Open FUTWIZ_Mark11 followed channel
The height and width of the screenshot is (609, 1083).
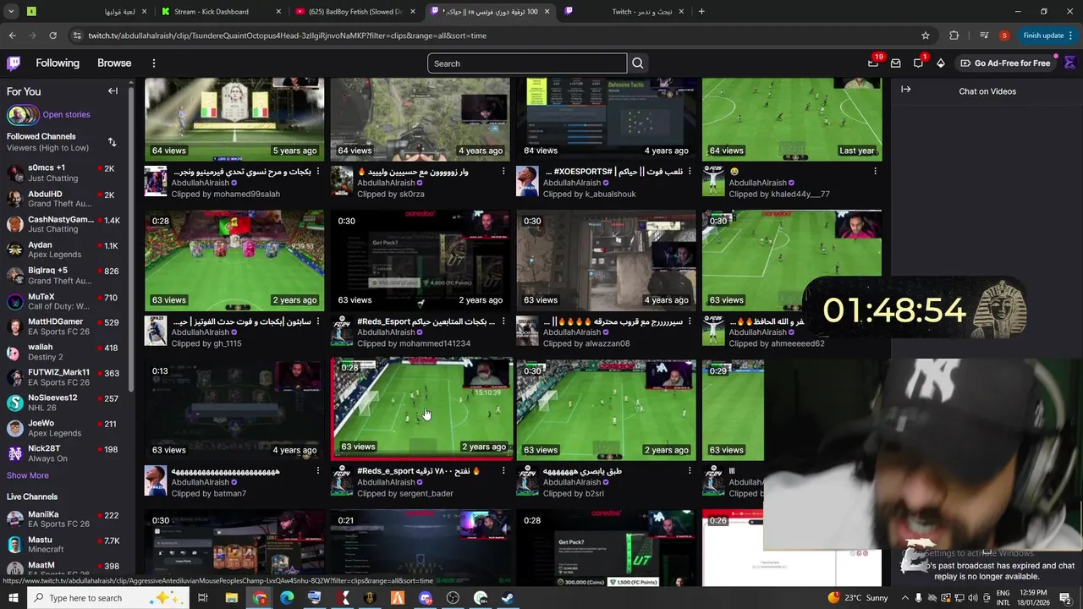point(64,377)
